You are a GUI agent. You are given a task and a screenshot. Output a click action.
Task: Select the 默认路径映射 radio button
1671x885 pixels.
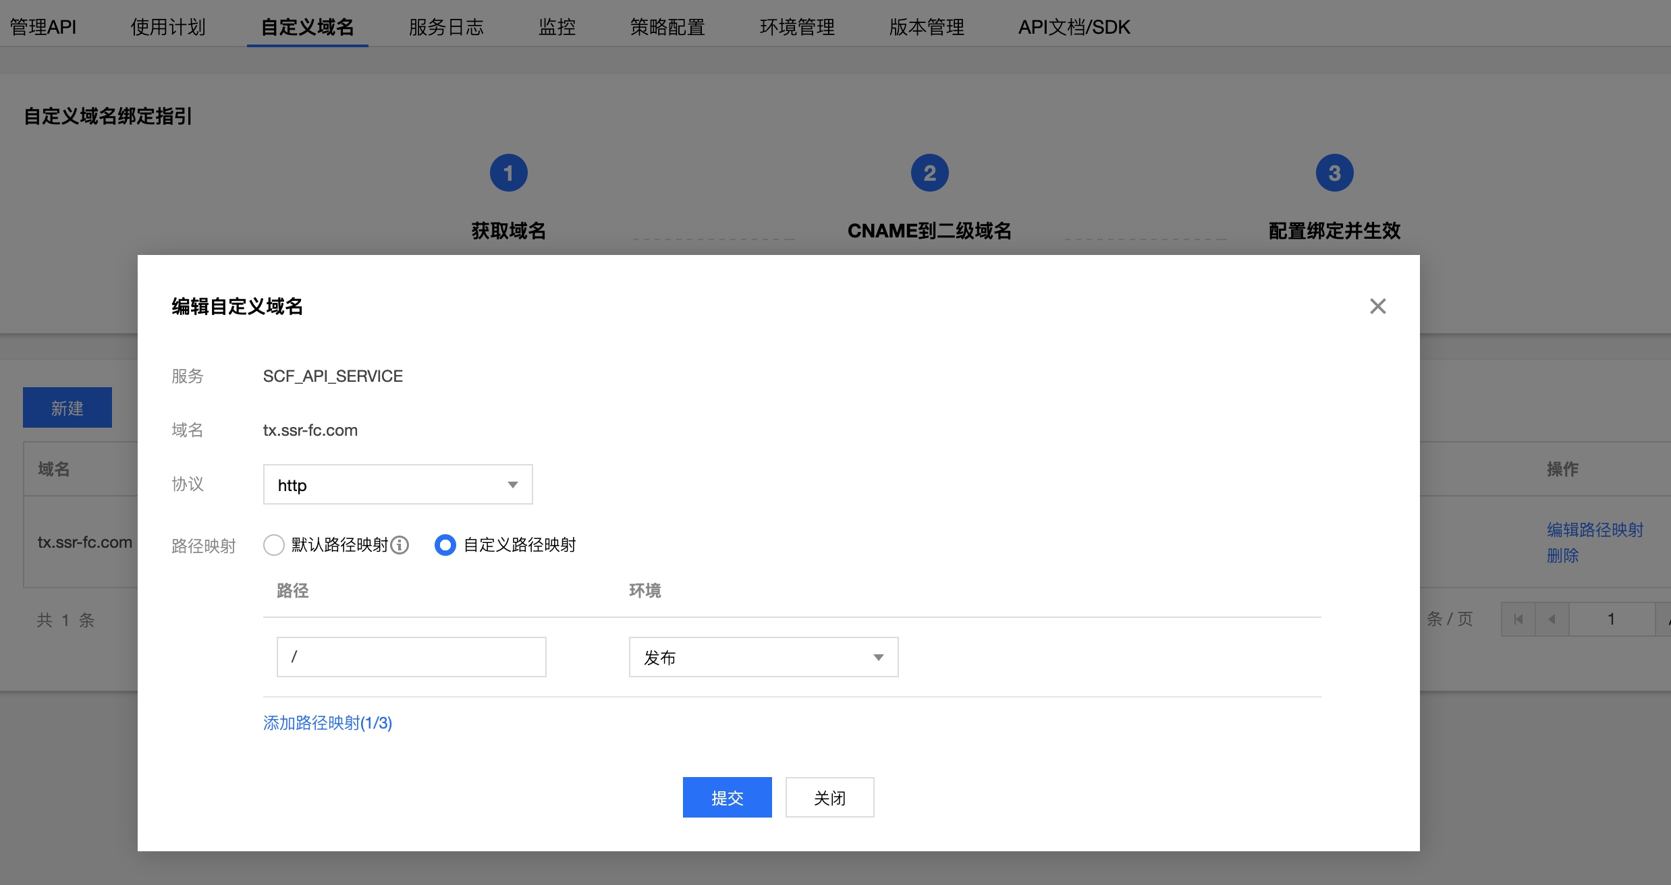(273, 545)
